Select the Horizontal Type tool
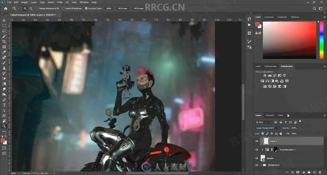The width and height of the screenshot is (327, 175). tap(4, 105)
